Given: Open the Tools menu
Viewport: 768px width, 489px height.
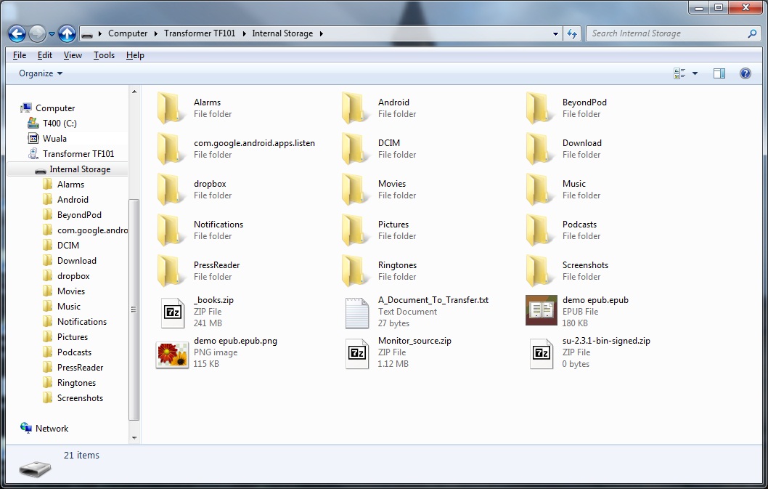Looking at the screenshot, I should [x=104, y=55].
